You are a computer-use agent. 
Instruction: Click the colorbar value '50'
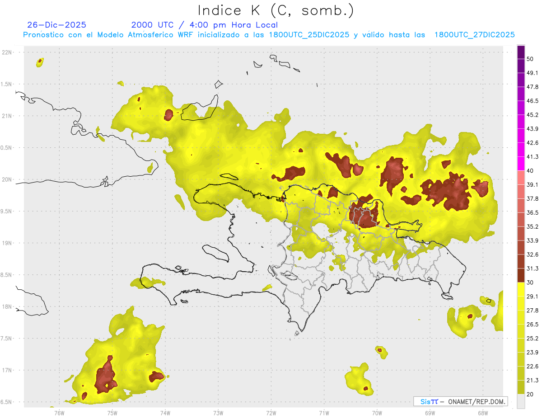pyautogui.click(x=530, y=59)
